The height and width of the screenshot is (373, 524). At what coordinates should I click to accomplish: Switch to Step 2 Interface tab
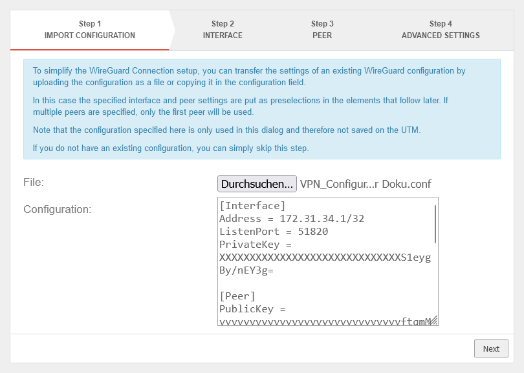point(223,30)
